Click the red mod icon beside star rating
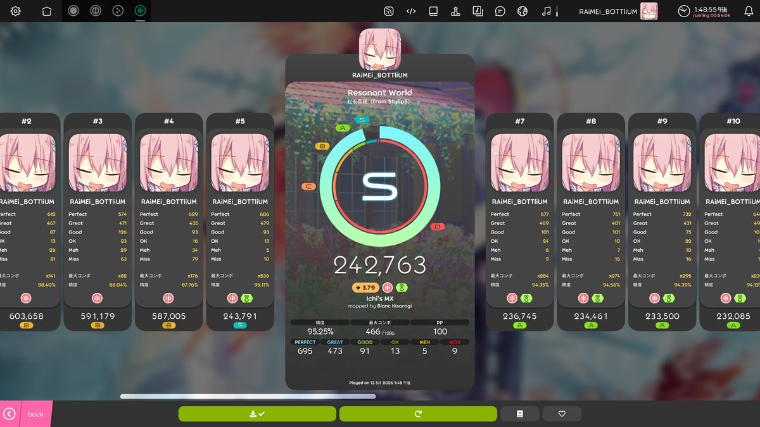This screenshot has width=760, height=427. tap(388, 288)
